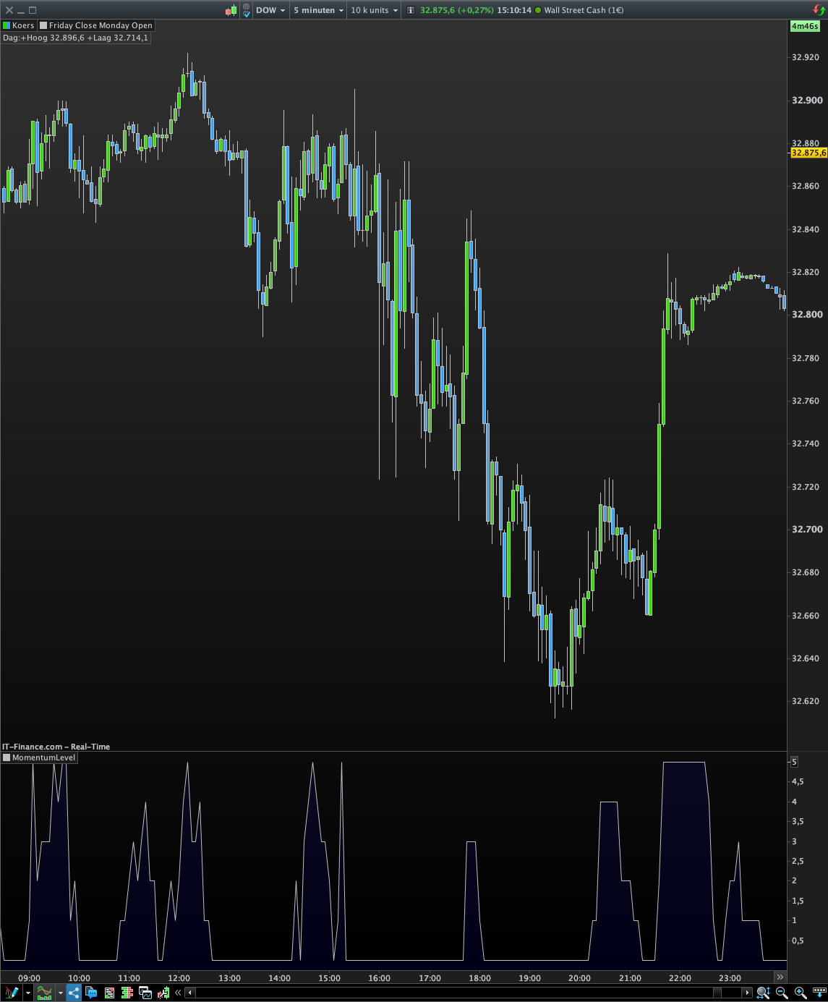Click the Wall Street Cash (1€) title
The width and height of the screenshot is (828, 1002).
584,10
